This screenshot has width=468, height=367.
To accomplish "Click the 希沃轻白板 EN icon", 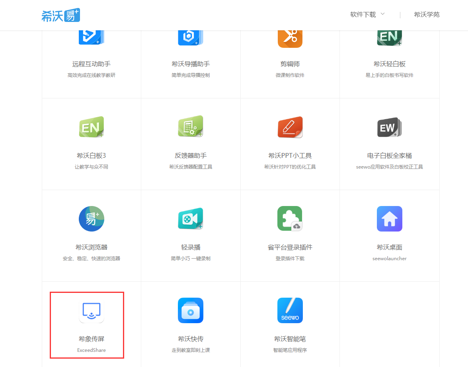I will coord(389,38).
